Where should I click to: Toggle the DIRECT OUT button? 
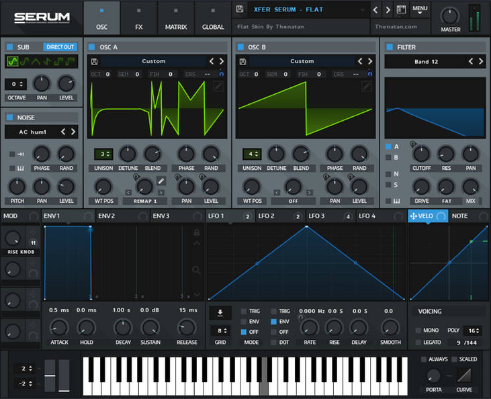(60, 47)
